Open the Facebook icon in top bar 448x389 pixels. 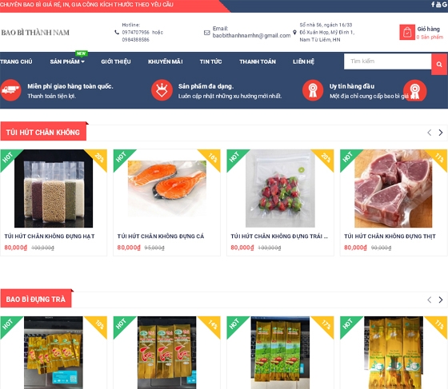pyautogui.click(x=433, y=4)
